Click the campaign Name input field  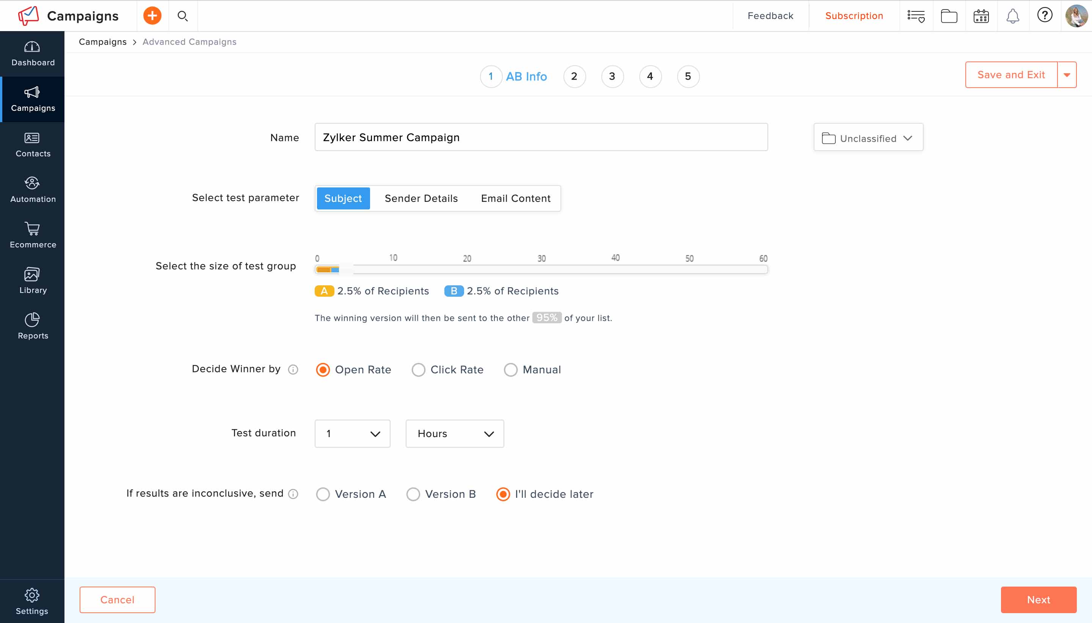[x=541, y=137]
